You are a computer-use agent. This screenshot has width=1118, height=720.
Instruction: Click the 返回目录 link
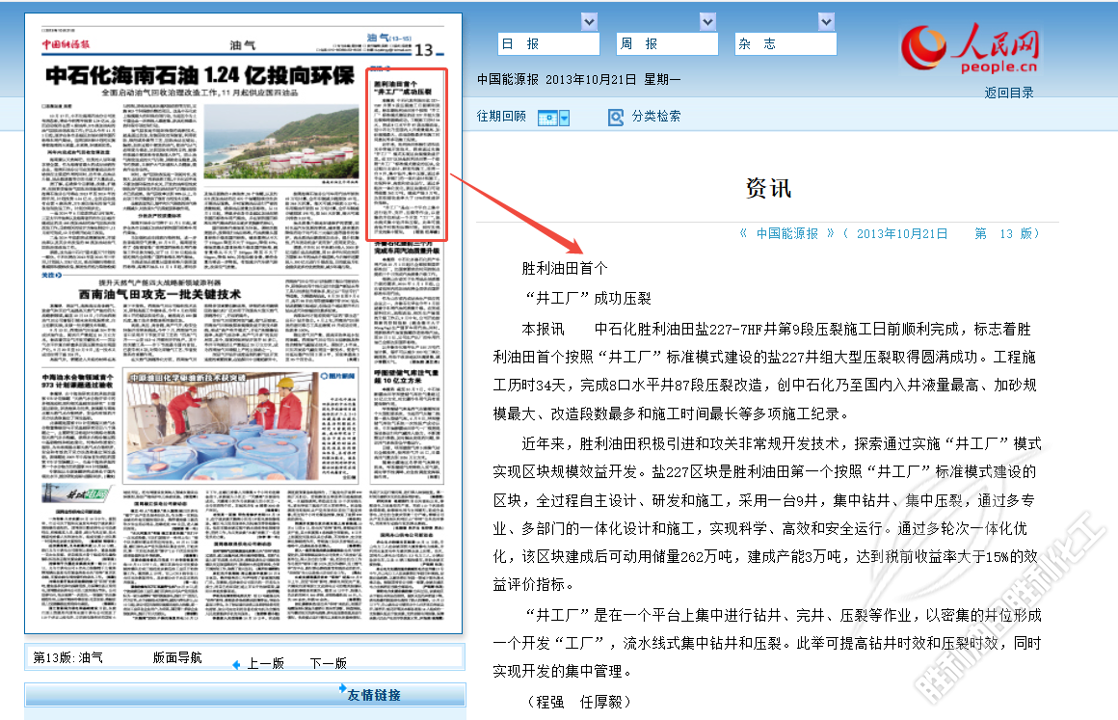(x=1009, y=93)
